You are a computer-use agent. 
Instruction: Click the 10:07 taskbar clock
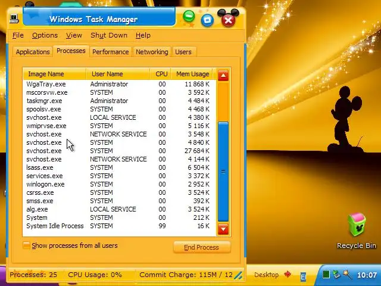[367, 275]
